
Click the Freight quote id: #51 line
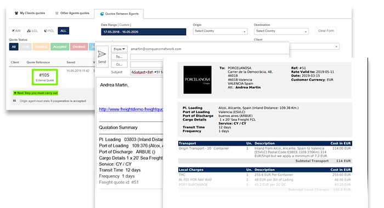[119, 182]
